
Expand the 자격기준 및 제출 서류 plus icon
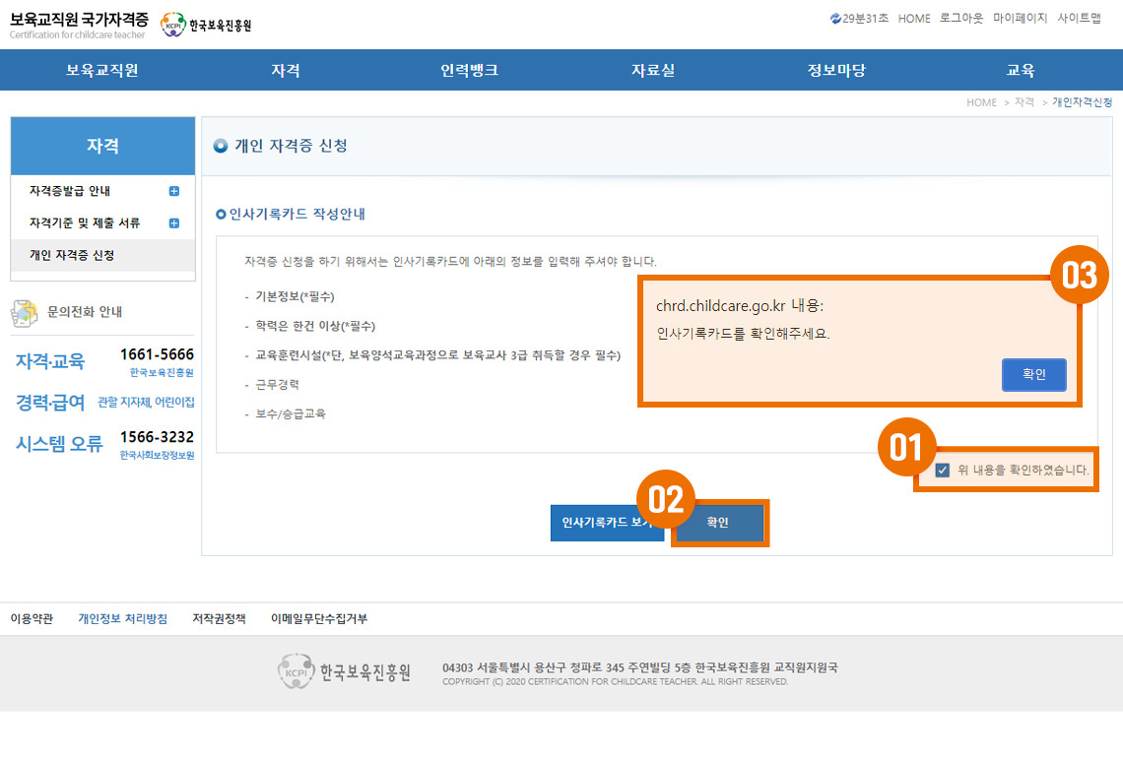click(x=174, y=223)
